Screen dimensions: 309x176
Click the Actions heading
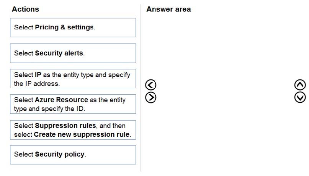[x=25, y=9]
